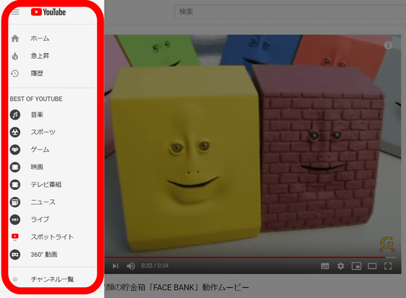The width and height of the screenshot is (406, 298).
Task: Click the 急上昇 trending flame icon
Action: (x=15, y=56)
